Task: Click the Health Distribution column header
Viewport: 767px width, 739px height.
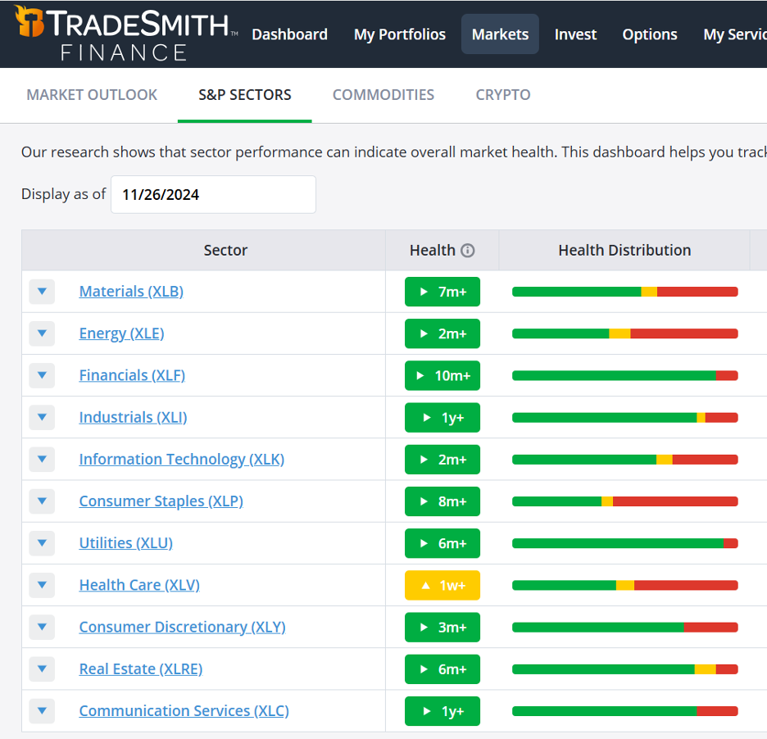Action: tap(624, 251)
